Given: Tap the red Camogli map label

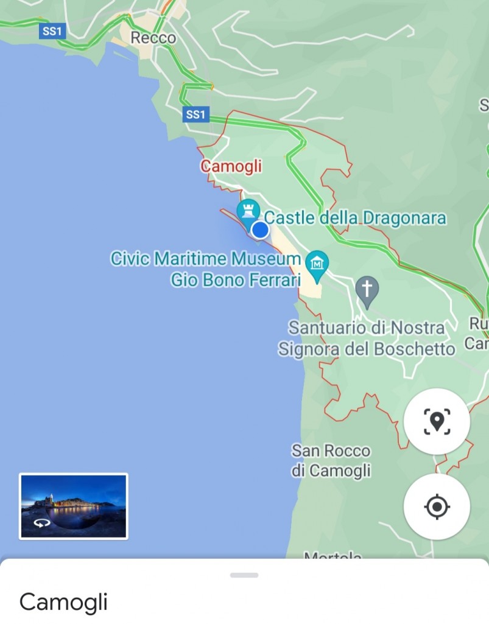Looking at the screenshot, I should [x=231, y=166].
